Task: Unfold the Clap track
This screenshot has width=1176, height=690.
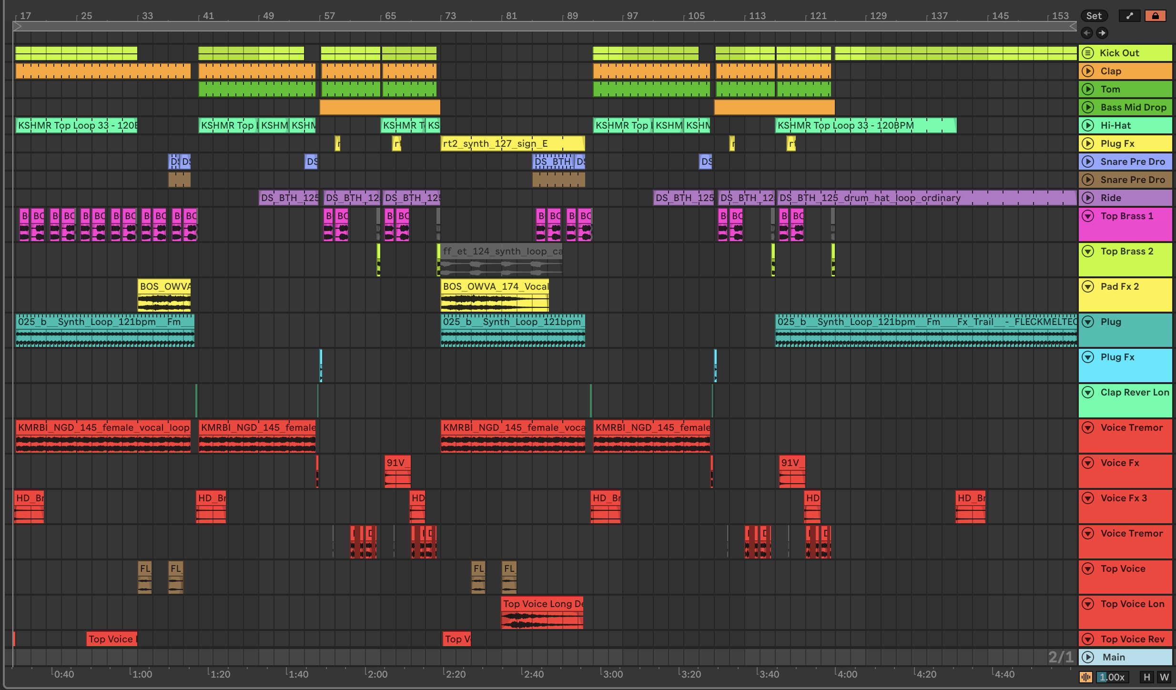Action: click(1088, 71)
